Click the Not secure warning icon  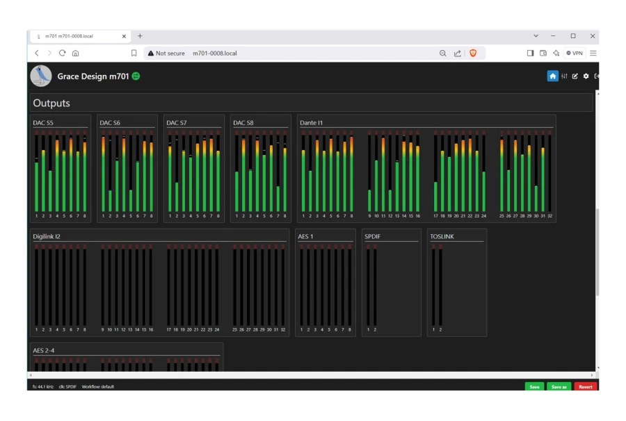(150, 53)
